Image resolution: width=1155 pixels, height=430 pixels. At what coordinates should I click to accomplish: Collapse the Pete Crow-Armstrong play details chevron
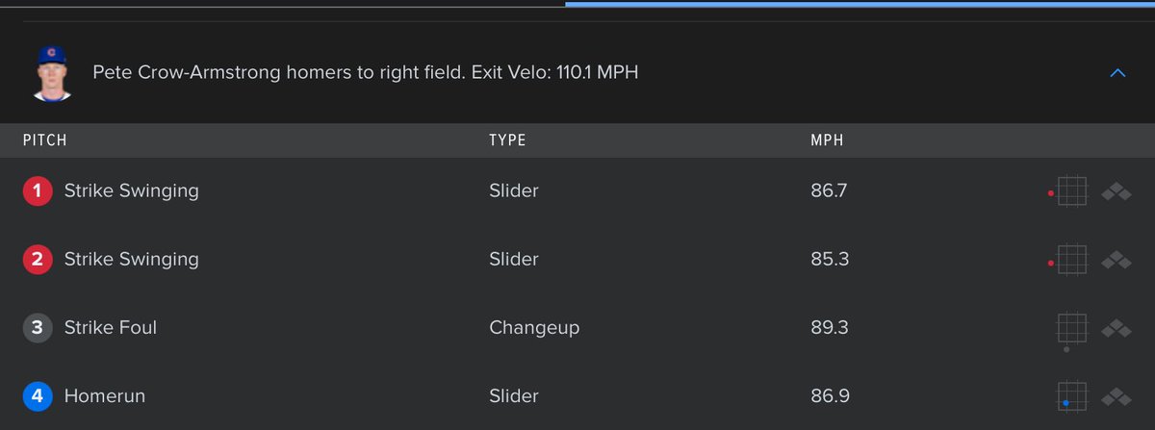pos(1117,73)
